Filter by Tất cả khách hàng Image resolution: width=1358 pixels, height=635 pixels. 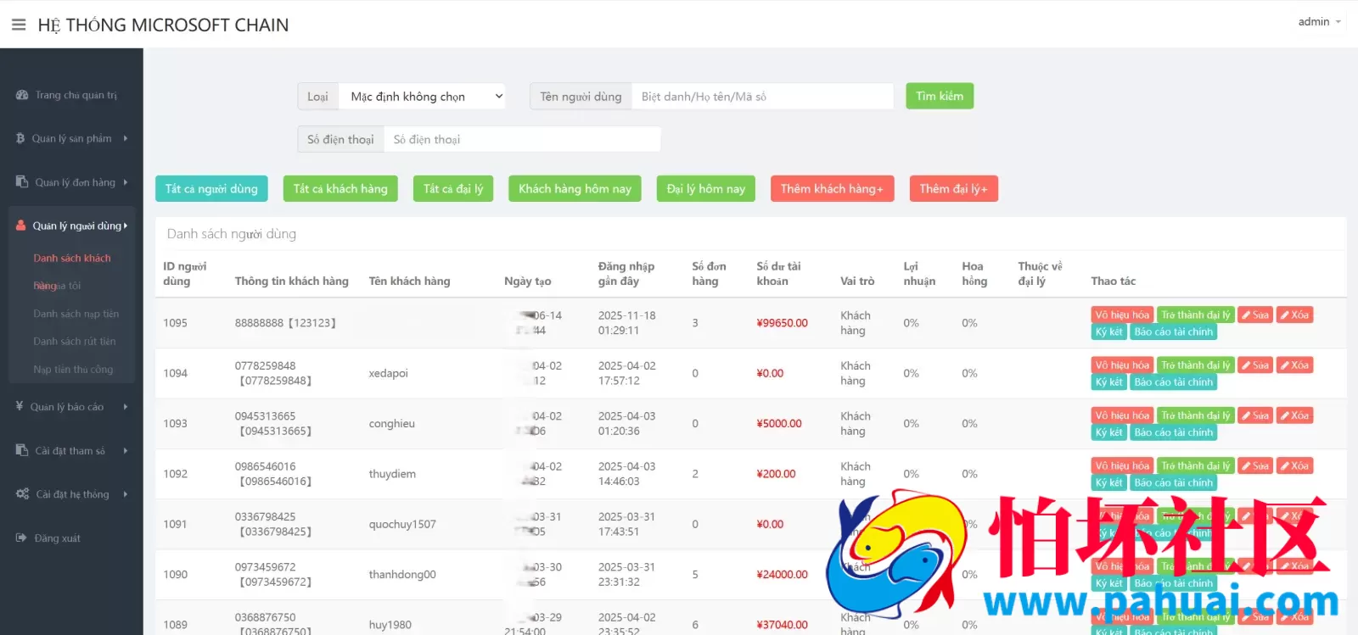[x=340, y=188]
